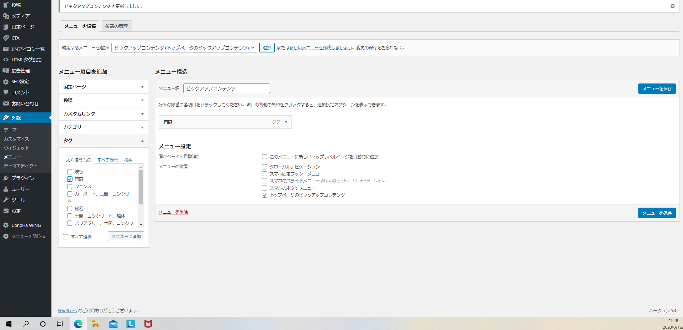Open File Explorer from the taskbar
Screen dimensions: 683x330
95,324
